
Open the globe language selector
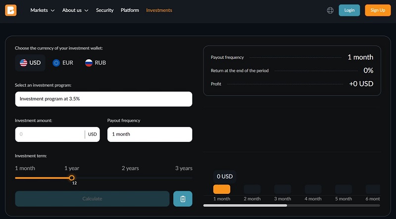pyautogui.click(x=330, y=10)
